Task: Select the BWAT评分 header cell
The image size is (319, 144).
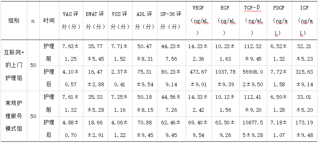Action: click(x=96, y=20)
